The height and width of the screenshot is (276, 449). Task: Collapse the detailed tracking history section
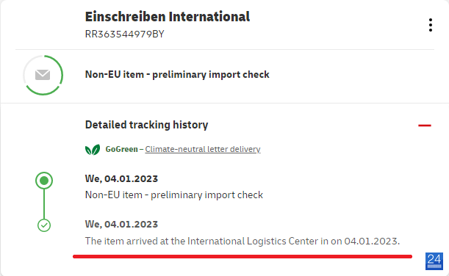[x=424, y=126]
